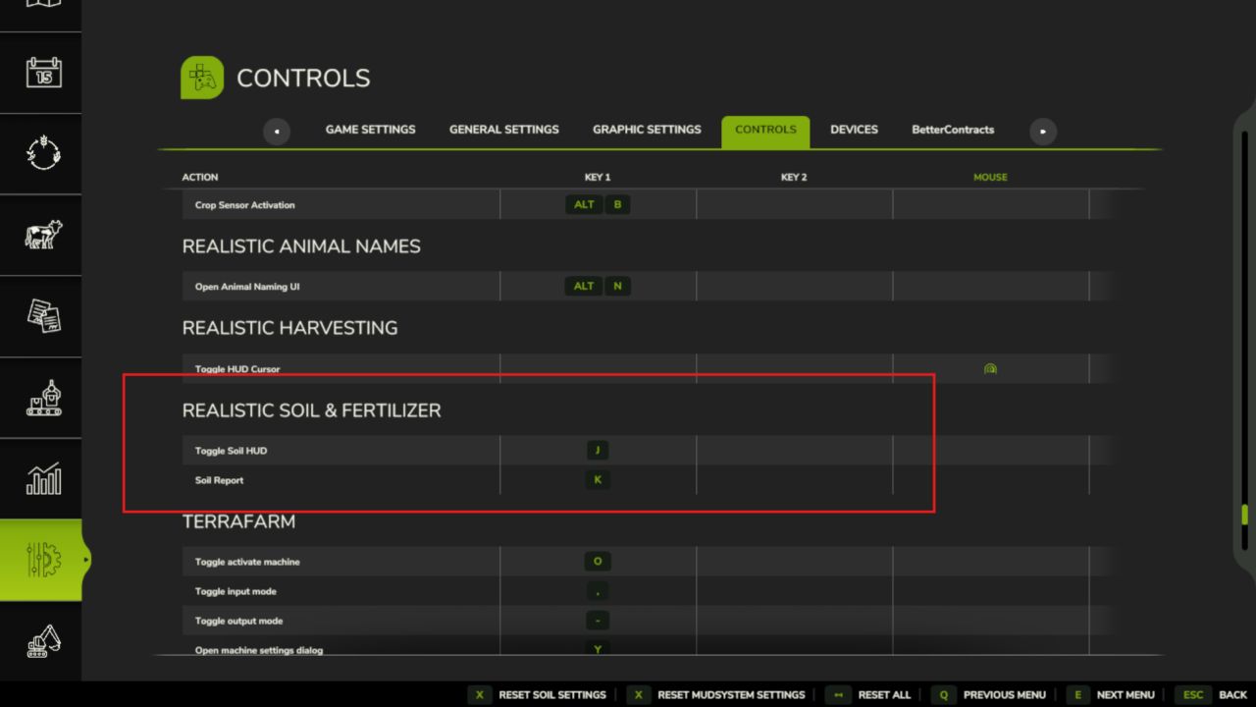The height and width of the screenshot is (707, 1256).
Task: Click the green Controls gamepad icon
Action: (201, 77)
